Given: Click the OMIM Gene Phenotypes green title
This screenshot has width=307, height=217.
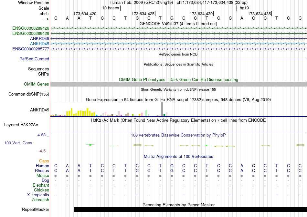Looking at the screenshot, I should (178, 80).
